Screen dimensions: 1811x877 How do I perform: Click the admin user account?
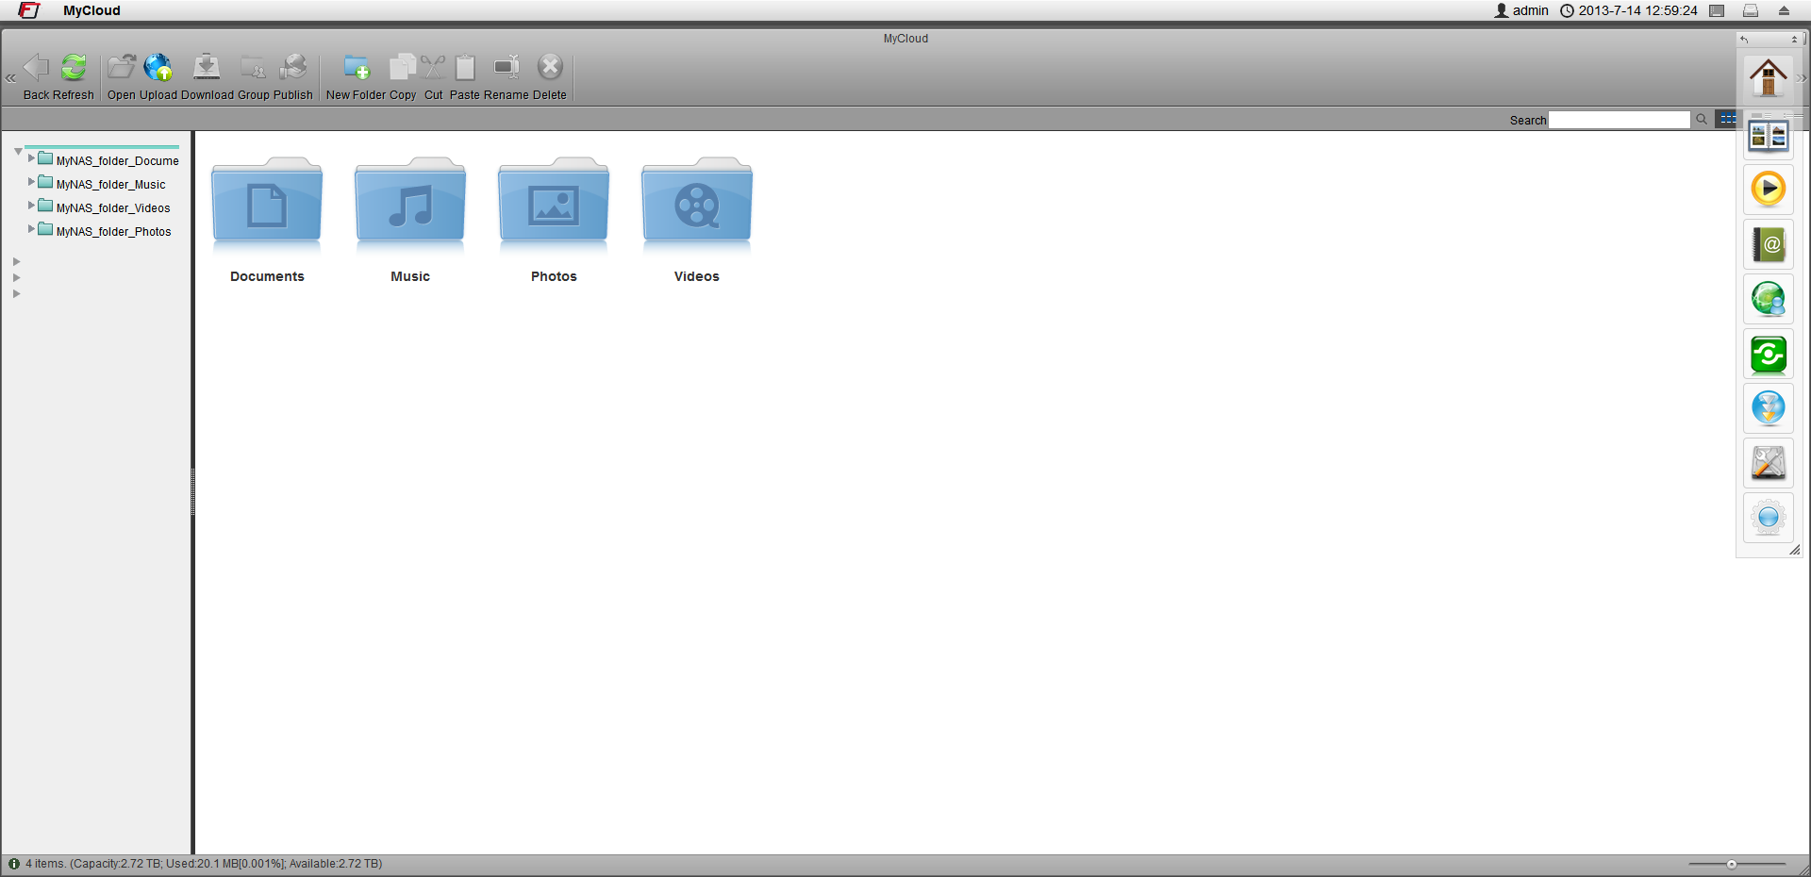[1521, 10]
